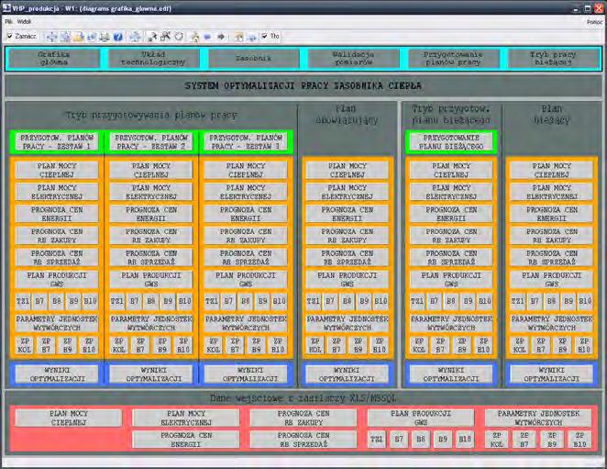Open Prognoza cen RB sprzedaż under Plan bieżący

(552, 257)
